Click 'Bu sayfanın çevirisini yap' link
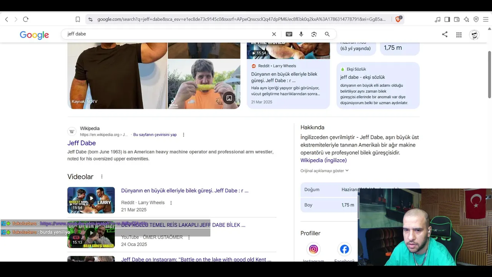The image size is (492, 277). click(155, 135)
